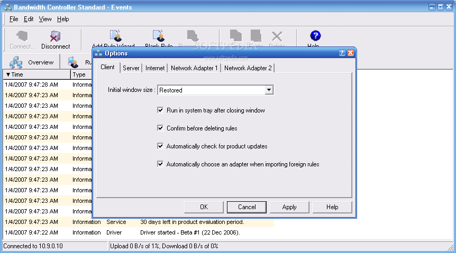
Task: Switch to the Network Adapter 2 tab
Action: 248,68
